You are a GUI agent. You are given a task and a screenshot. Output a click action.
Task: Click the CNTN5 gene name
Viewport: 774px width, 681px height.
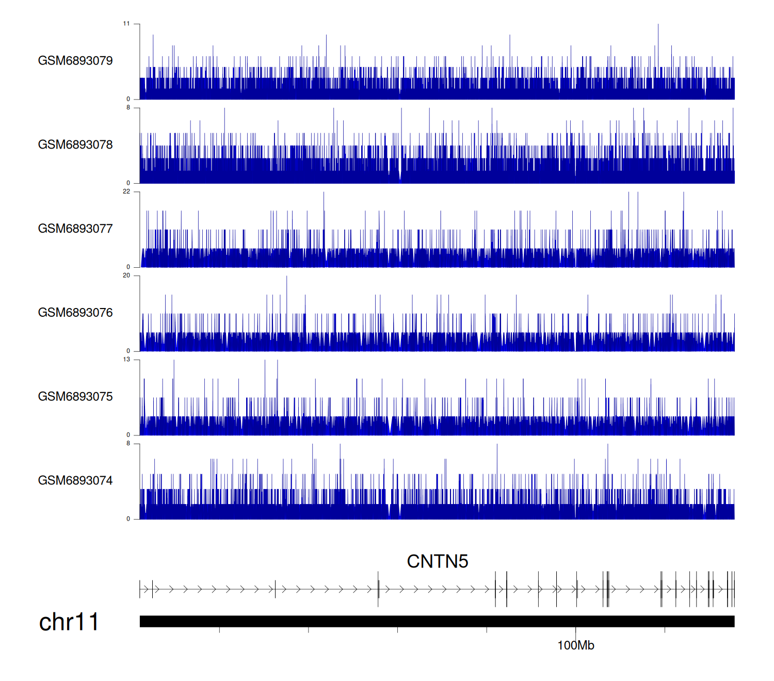pos(437,561)
